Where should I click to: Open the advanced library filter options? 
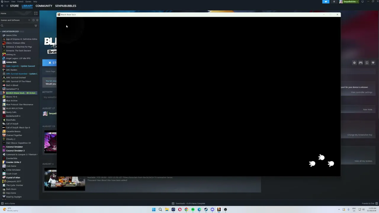click(36, 26)
